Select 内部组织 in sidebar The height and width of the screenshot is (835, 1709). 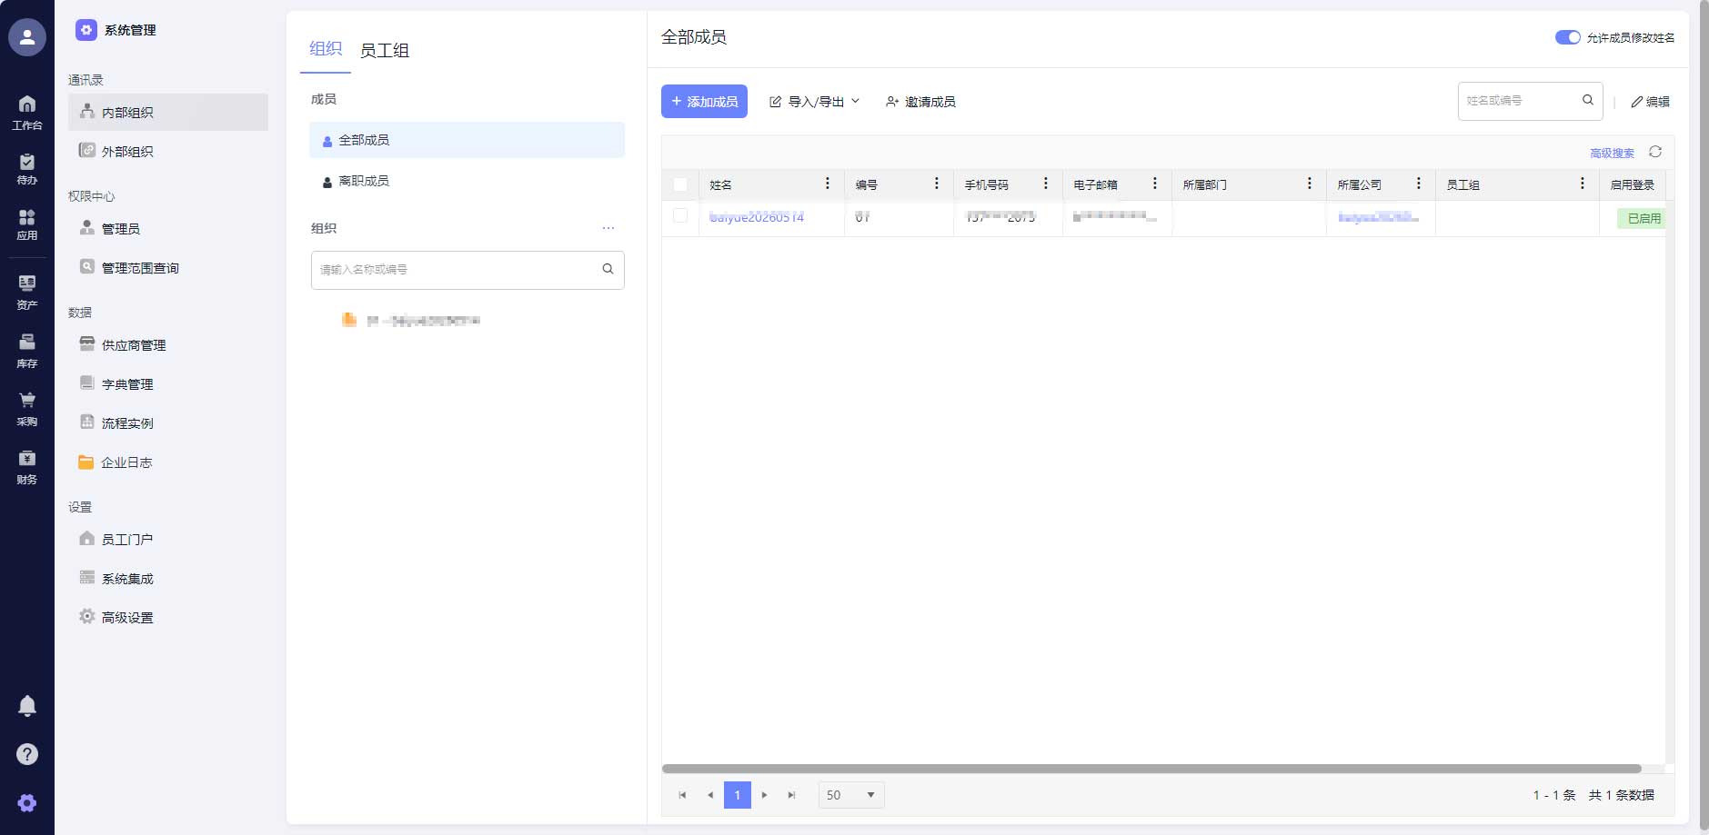pyautogui.click(x=168, y=112)
